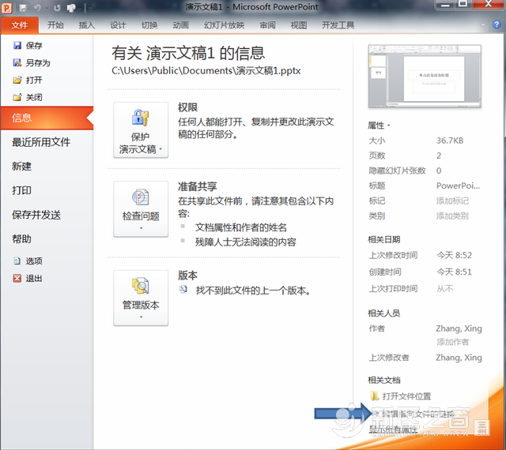Viewport: 506px width, 450px height.
Task: Select 最近所用文件 in the left menu
Action: (x=41, y=143)
